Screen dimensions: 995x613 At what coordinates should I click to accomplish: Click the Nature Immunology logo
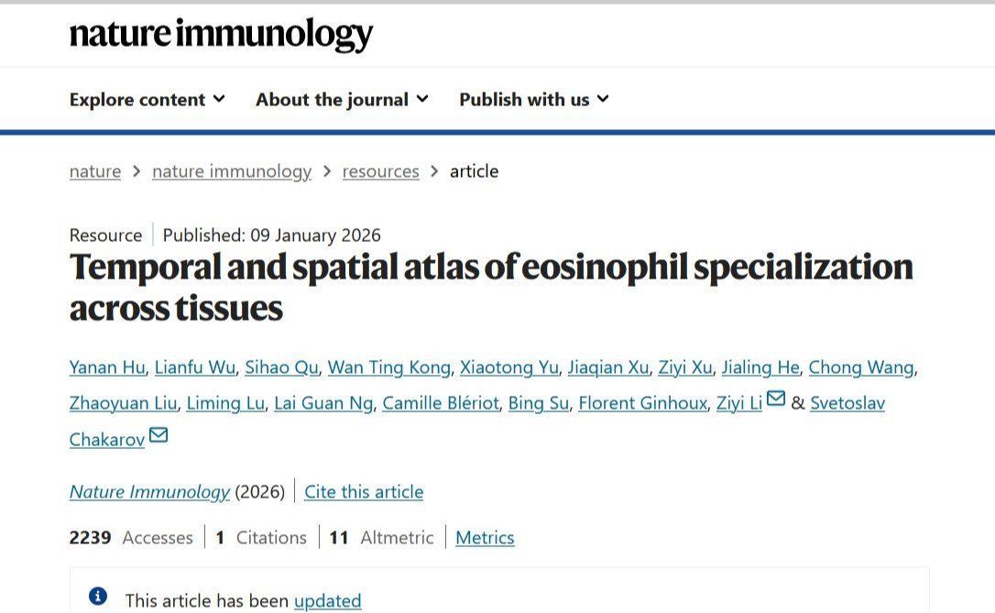(x=221, y=35)
